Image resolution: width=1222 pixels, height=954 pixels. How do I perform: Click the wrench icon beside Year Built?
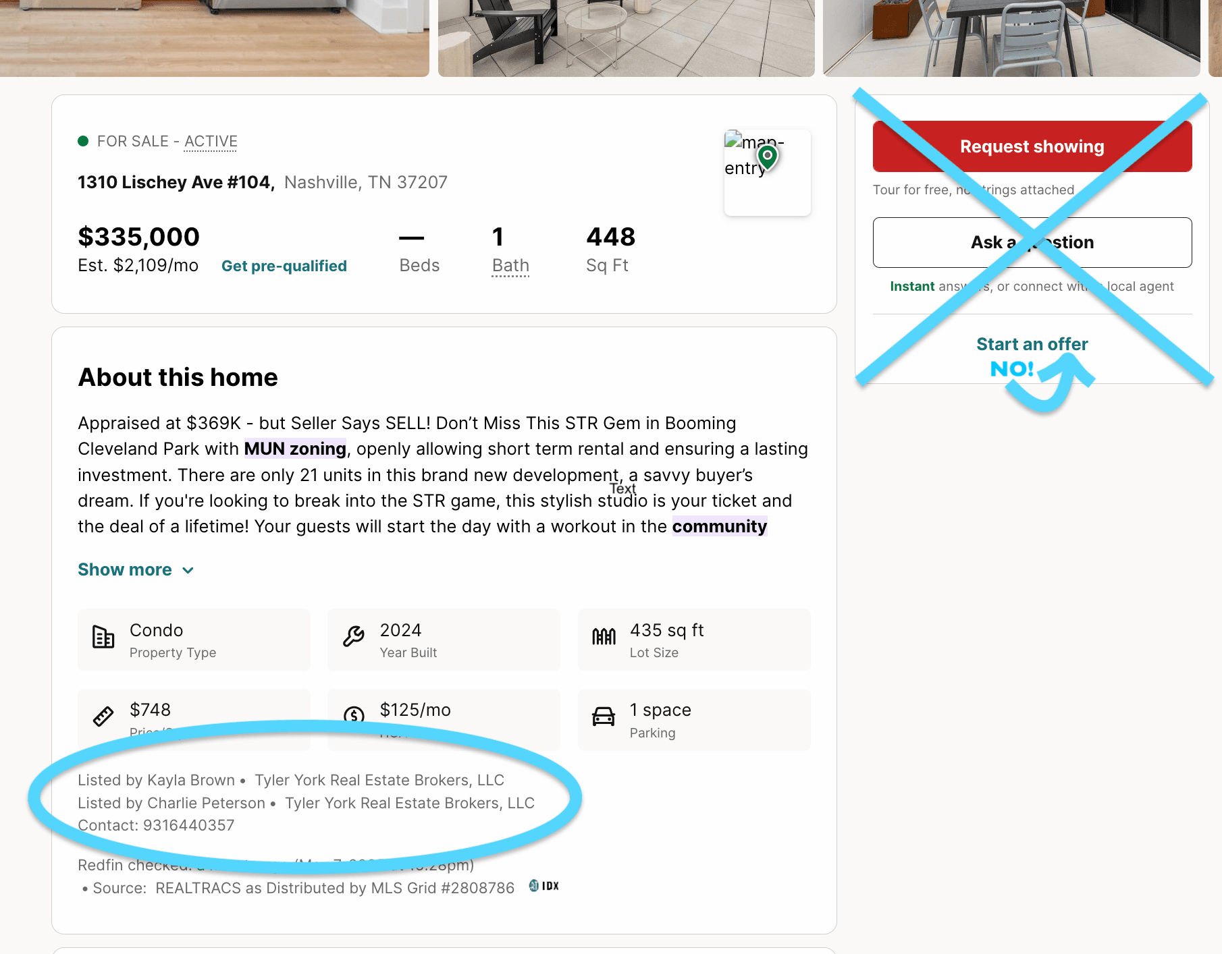[x=354, y=636]
